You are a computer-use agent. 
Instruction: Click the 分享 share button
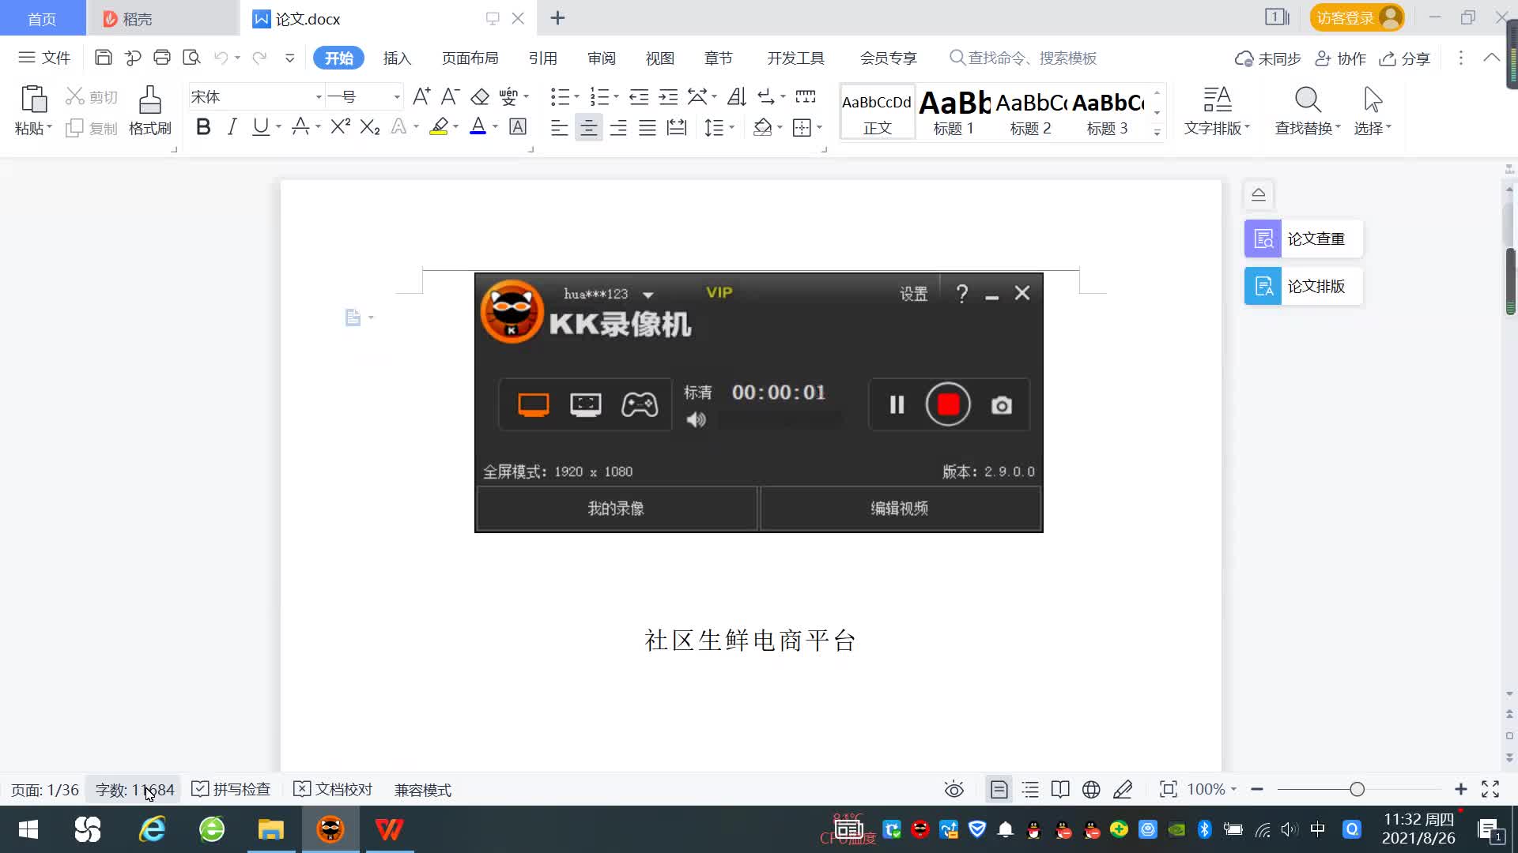coord(1405,58)
